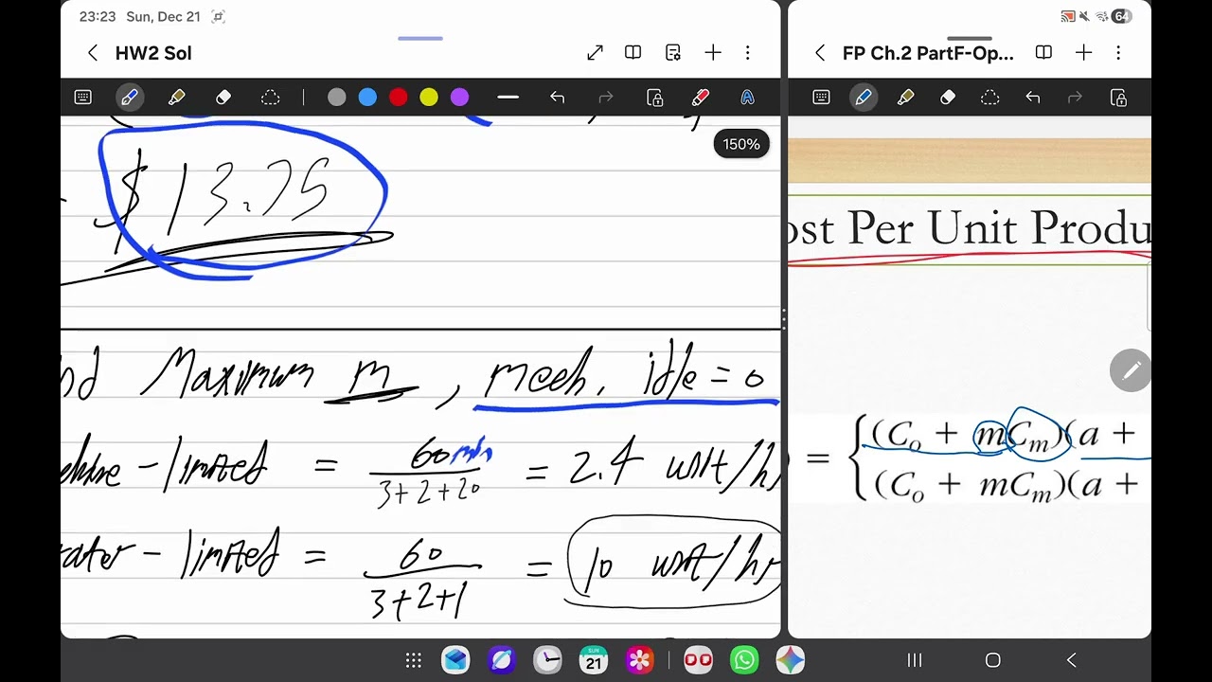Tap the home navigation button
This screenshot has height=682, width=1212.
(x=992, y=660)
